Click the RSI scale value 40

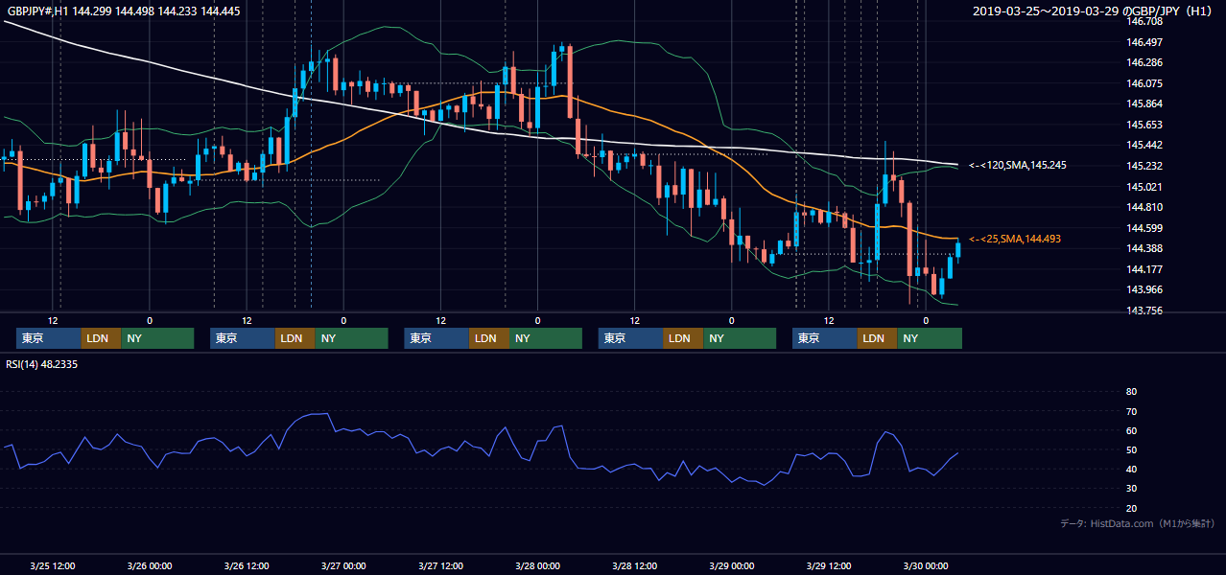click(1131, 470)
